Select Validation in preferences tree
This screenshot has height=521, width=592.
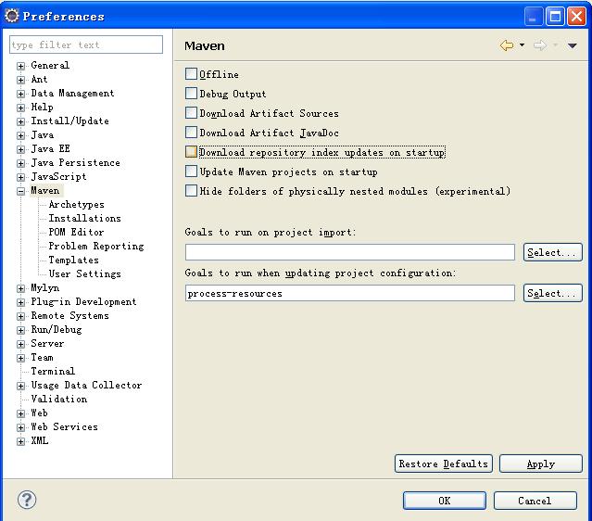pyautogui.click(x=59, y=399)
